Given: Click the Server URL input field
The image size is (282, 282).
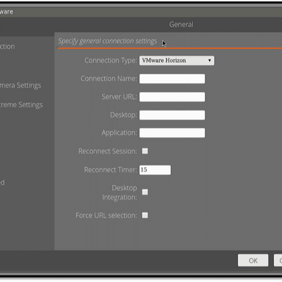Looking at the screenshot, I should pyautogui.click(x=172, y=97).
